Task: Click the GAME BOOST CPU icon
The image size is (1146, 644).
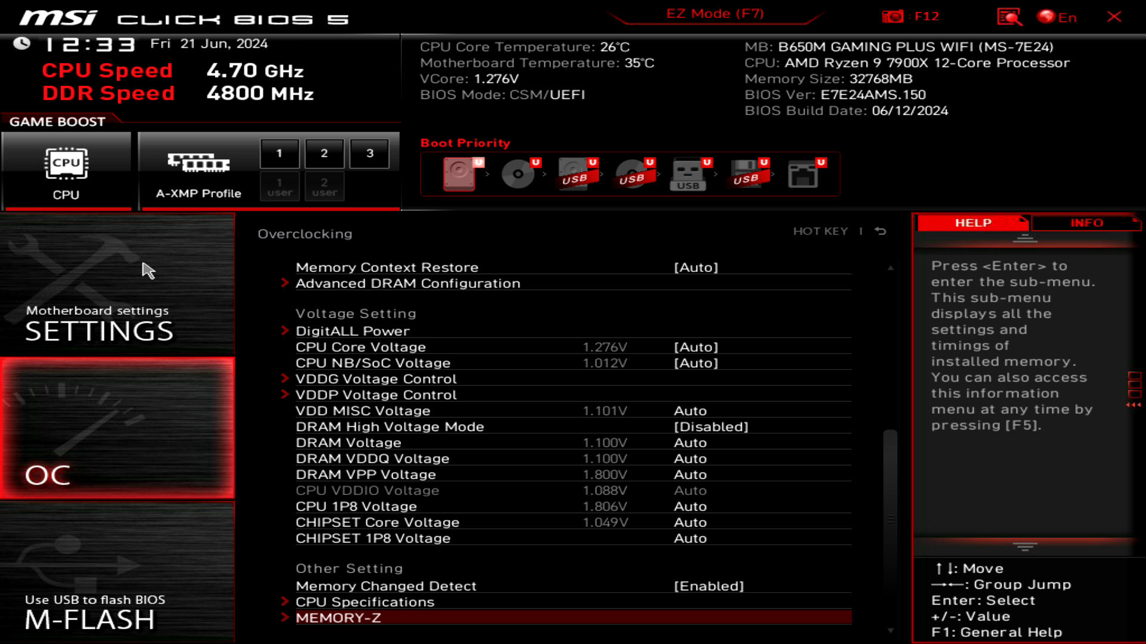Action: tap(66, 165)
